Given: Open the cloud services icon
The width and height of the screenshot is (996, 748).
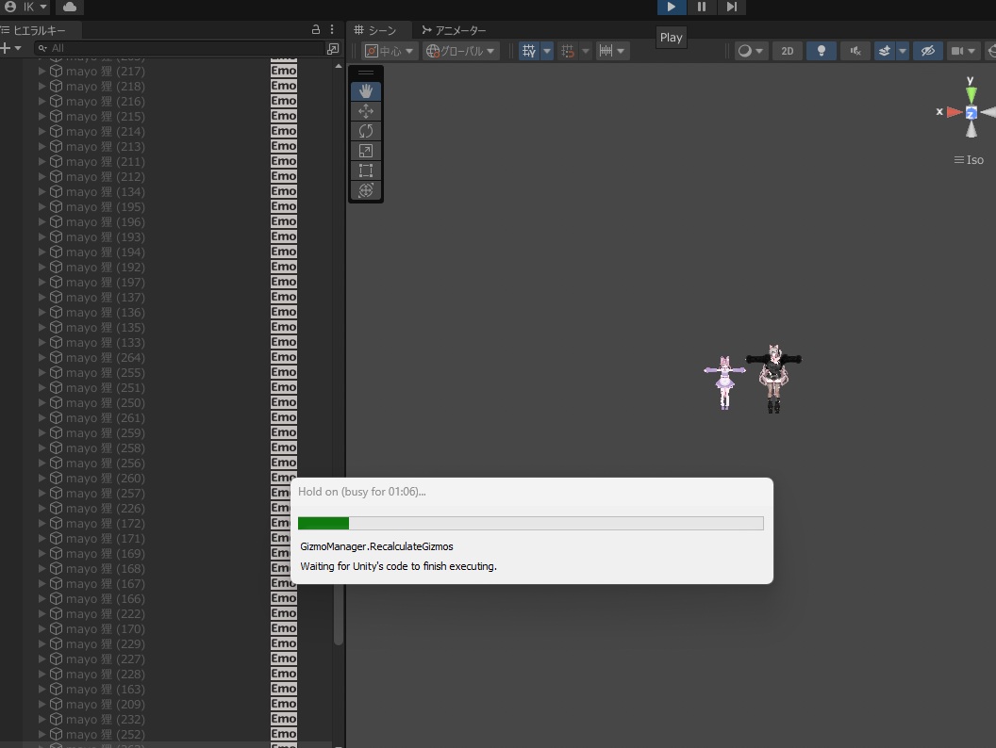Looking at the screenshot, I should click(x=70, y=7).
